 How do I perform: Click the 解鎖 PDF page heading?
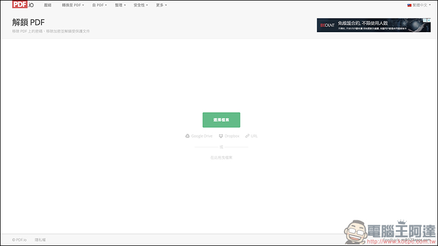[x=28, y=22]
